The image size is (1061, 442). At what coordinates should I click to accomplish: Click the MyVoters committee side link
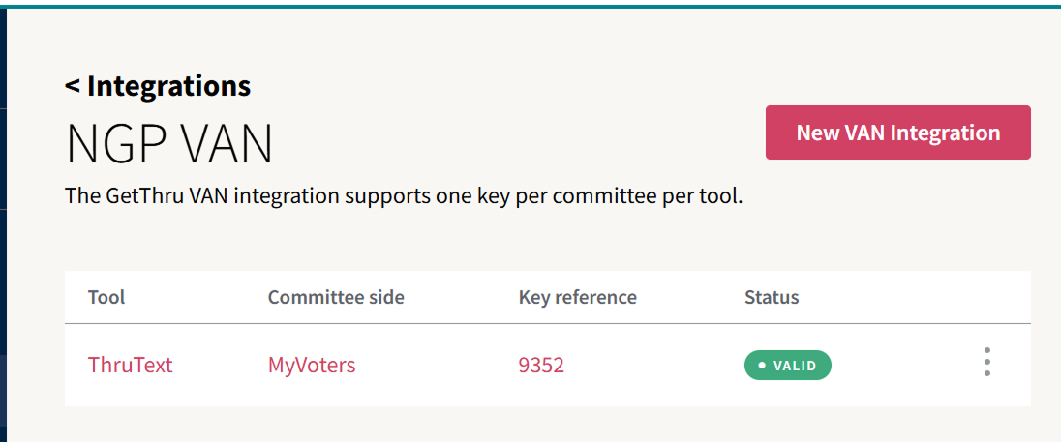pos(311,365)
